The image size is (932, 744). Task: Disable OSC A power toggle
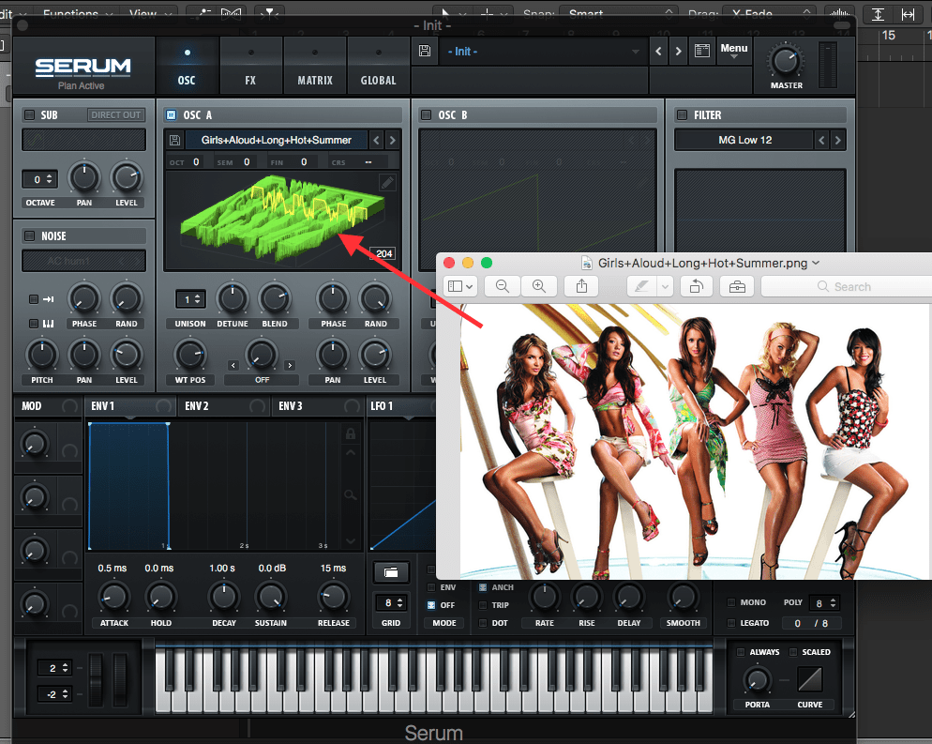tap(172, 114)
